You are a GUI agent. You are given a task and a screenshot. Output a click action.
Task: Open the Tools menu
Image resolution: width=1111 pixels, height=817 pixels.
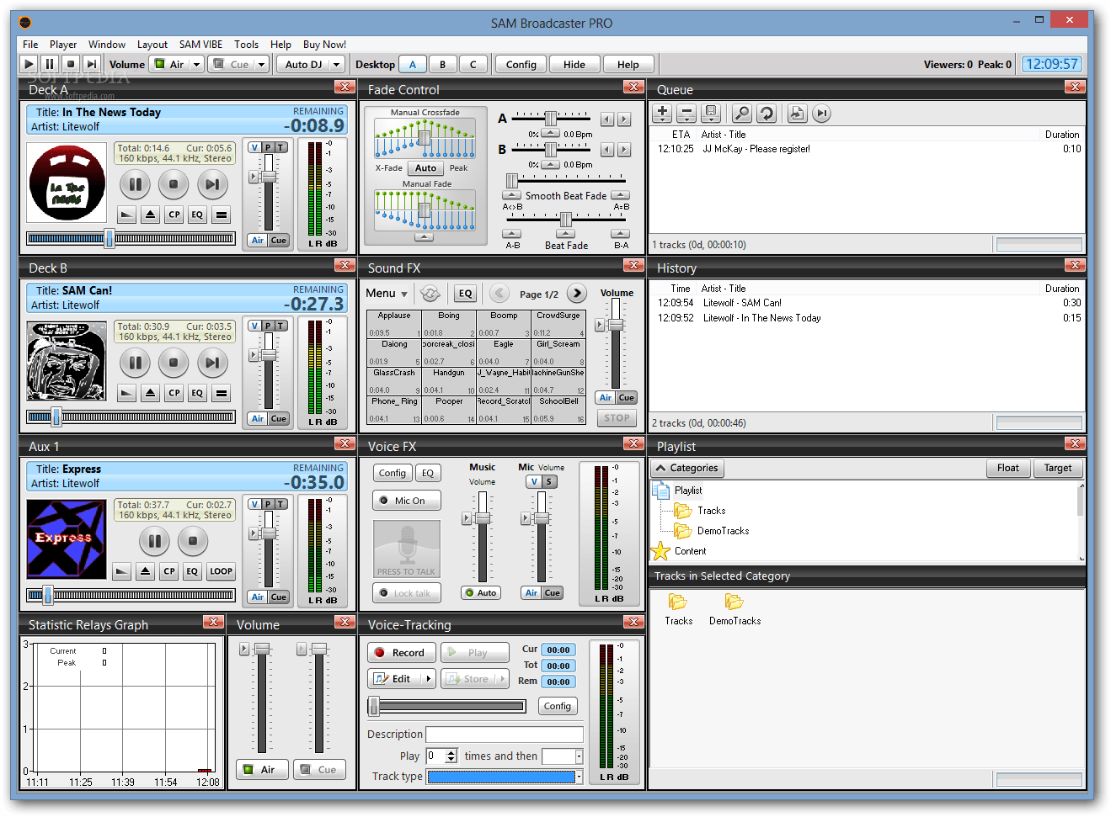[x=246, y=45]
